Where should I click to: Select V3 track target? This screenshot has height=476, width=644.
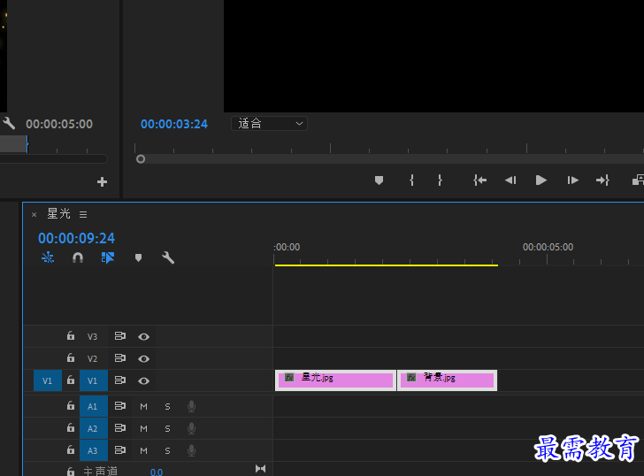click(x=92, y=337)
